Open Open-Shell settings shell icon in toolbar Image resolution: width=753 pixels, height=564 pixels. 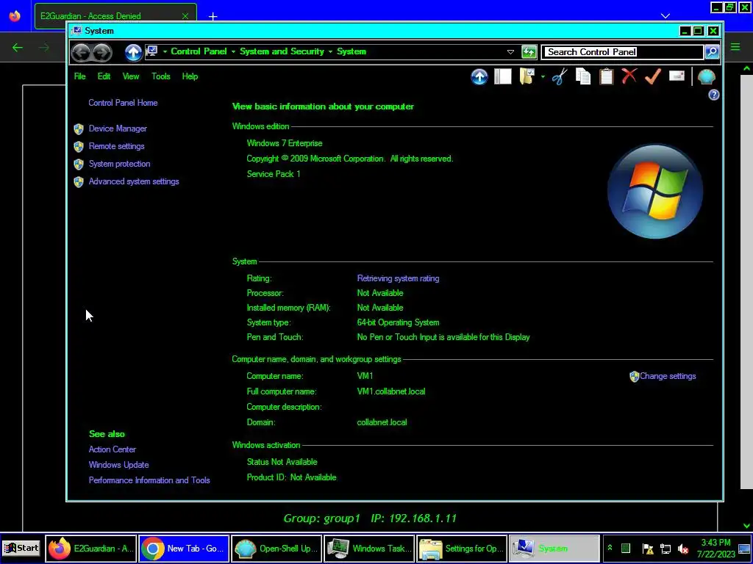point(706,76)
